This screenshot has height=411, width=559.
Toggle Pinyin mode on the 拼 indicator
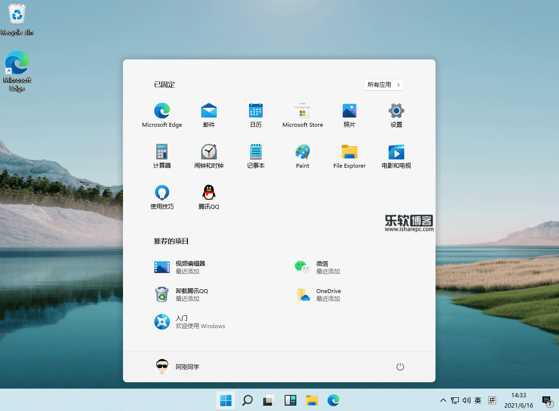[x=492, y=400]
